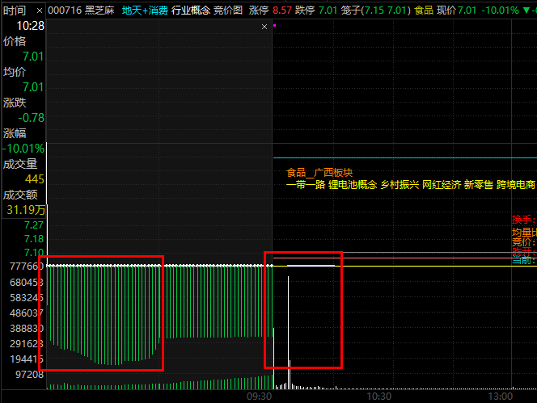The height and width of the screenshot is (403, 537).
Task: Click the 乡村振兴 concept tag
Action: pos(400,185)
